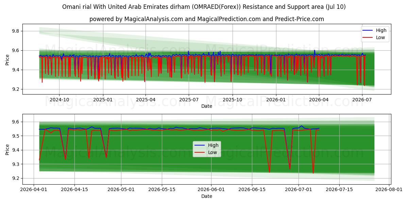Click the 2025-10 date tick
This screenshot has height=204, width=408.
232,100
